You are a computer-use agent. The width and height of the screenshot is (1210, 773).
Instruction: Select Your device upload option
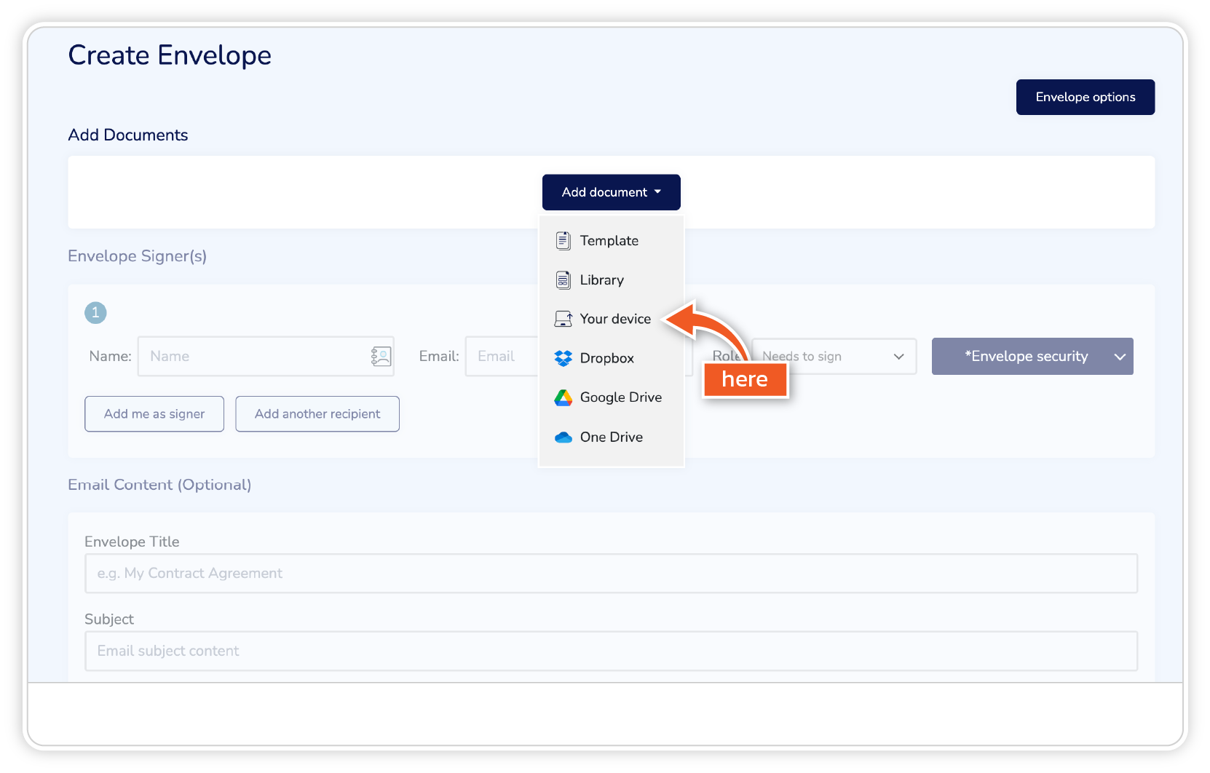(611, 319)
